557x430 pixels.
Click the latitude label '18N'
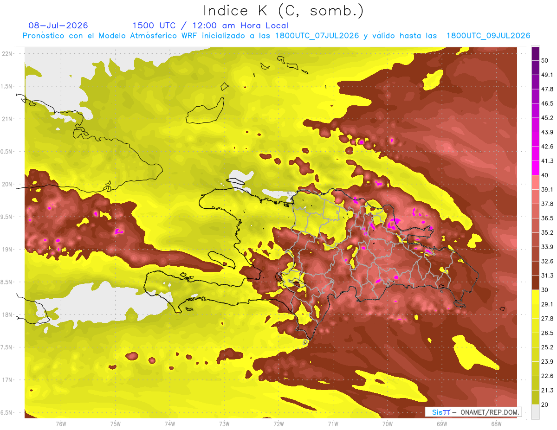pyautogui.click(x=8, y=314)
